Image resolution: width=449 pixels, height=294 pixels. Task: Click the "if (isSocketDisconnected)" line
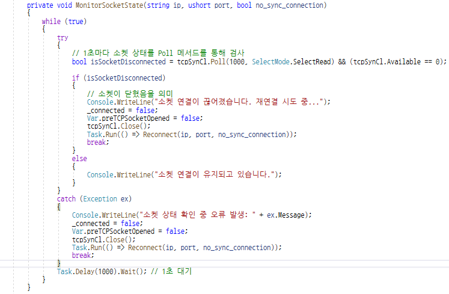(x=118, y=78)
